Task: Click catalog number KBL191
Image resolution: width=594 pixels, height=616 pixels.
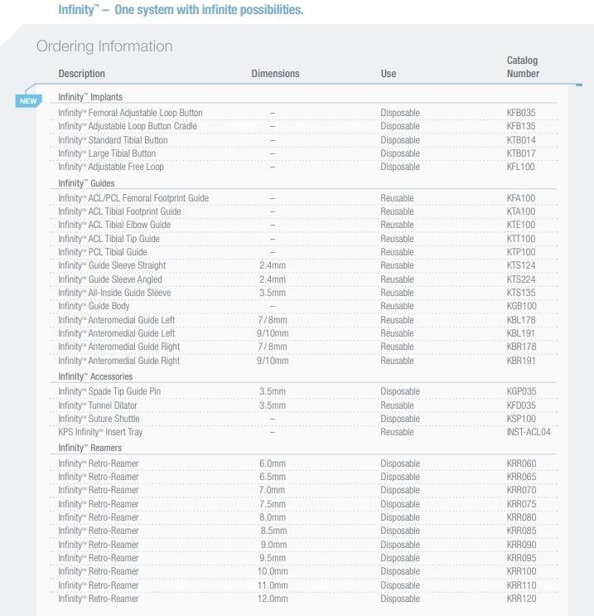Action: pos(521,333)
